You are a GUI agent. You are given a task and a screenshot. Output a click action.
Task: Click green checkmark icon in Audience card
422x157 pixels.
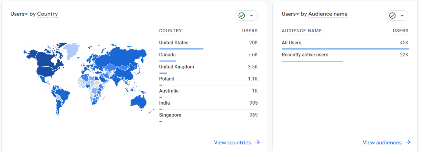pos(392,16)
